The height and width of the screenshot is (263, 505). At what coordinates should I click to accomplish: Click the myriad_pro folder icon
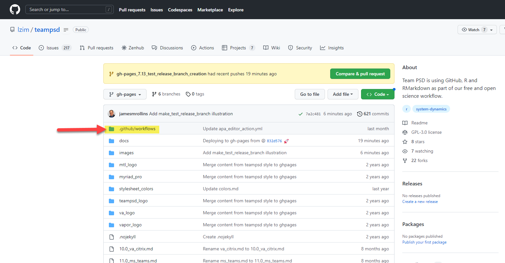(111, 177)
